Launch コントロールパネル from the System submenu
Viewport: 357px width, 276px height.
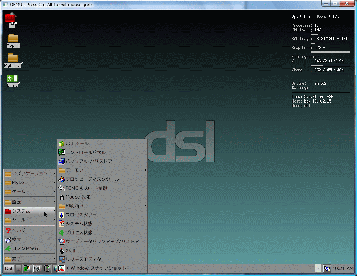[85, 153]
